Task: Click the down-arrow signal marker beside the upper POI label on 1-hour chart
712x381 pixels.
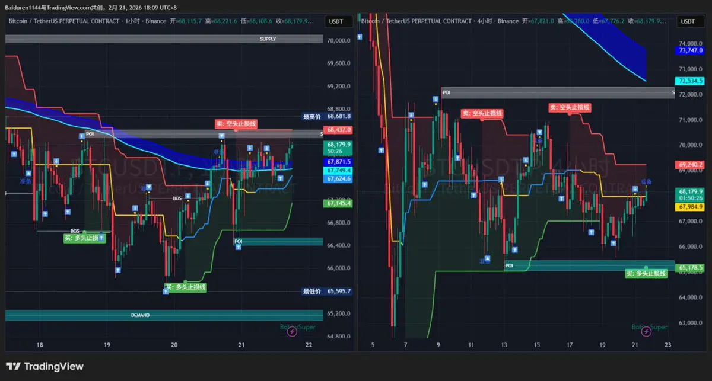Action: pos(82,136)
